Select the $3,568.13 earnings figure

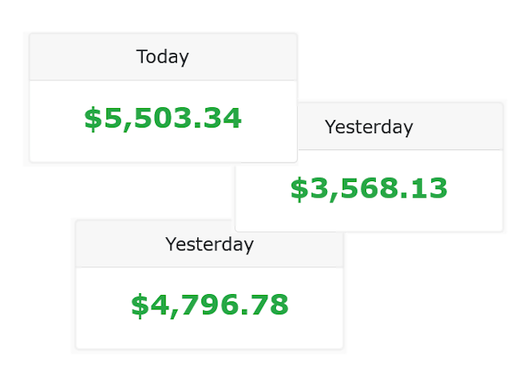[369, 188]
